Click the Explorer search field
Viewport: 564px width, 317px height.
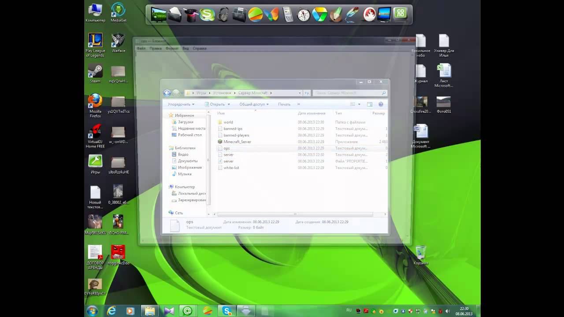[350, 93]
